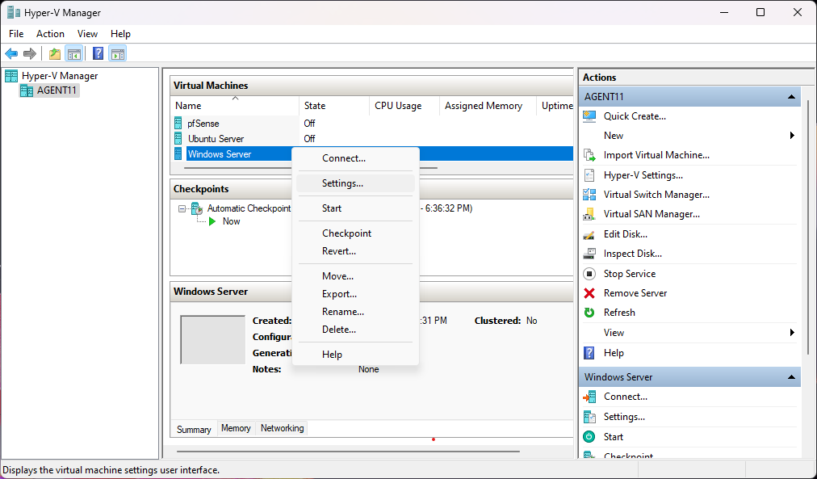Click the Help question-mark toolbar icon
This screenshot has height=479, width=817.
click(98, 54)
